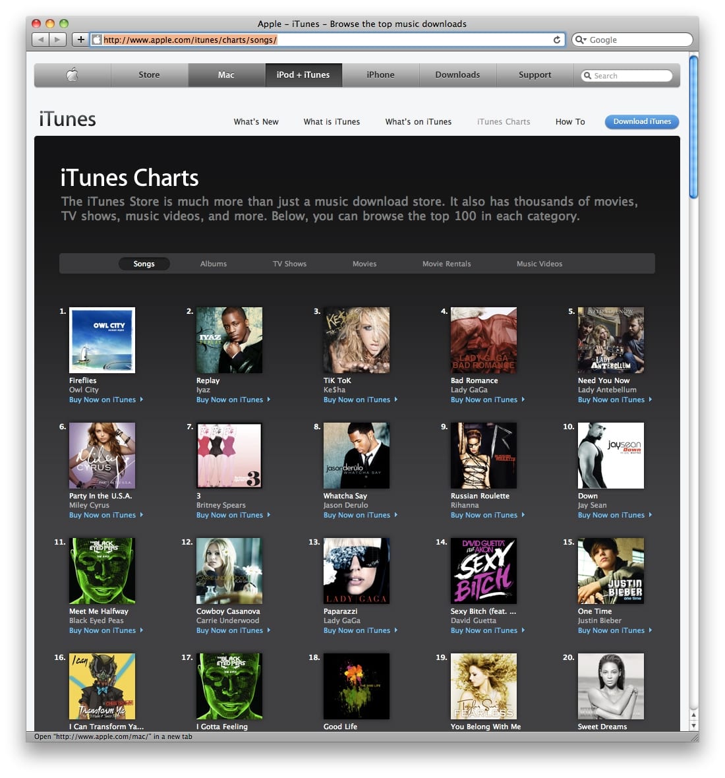Click the Replay Iyaz album cover

click(229, 340)
